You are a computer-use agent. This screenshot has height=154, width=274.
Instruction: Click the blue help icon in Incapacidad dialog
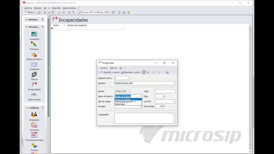[x=167, y=72]
